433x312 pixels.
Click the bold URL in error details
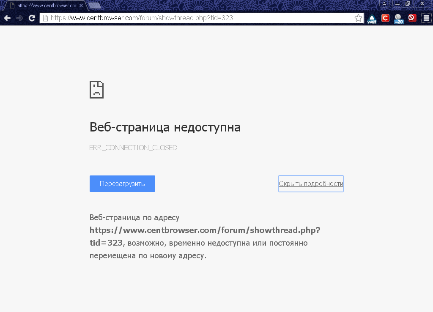click(205, 236)
